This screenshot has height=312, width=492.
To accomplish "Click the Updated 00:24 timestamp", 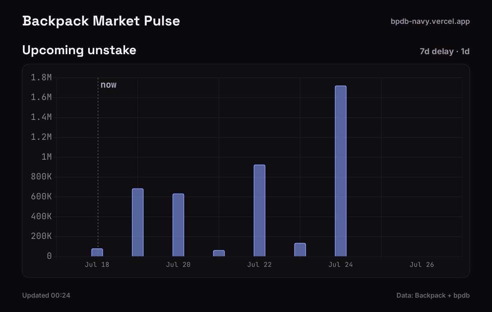I will pos(46,295).
